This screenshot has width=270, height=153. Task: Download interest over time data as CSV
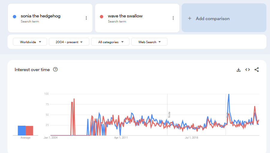[x=239, y=70]
